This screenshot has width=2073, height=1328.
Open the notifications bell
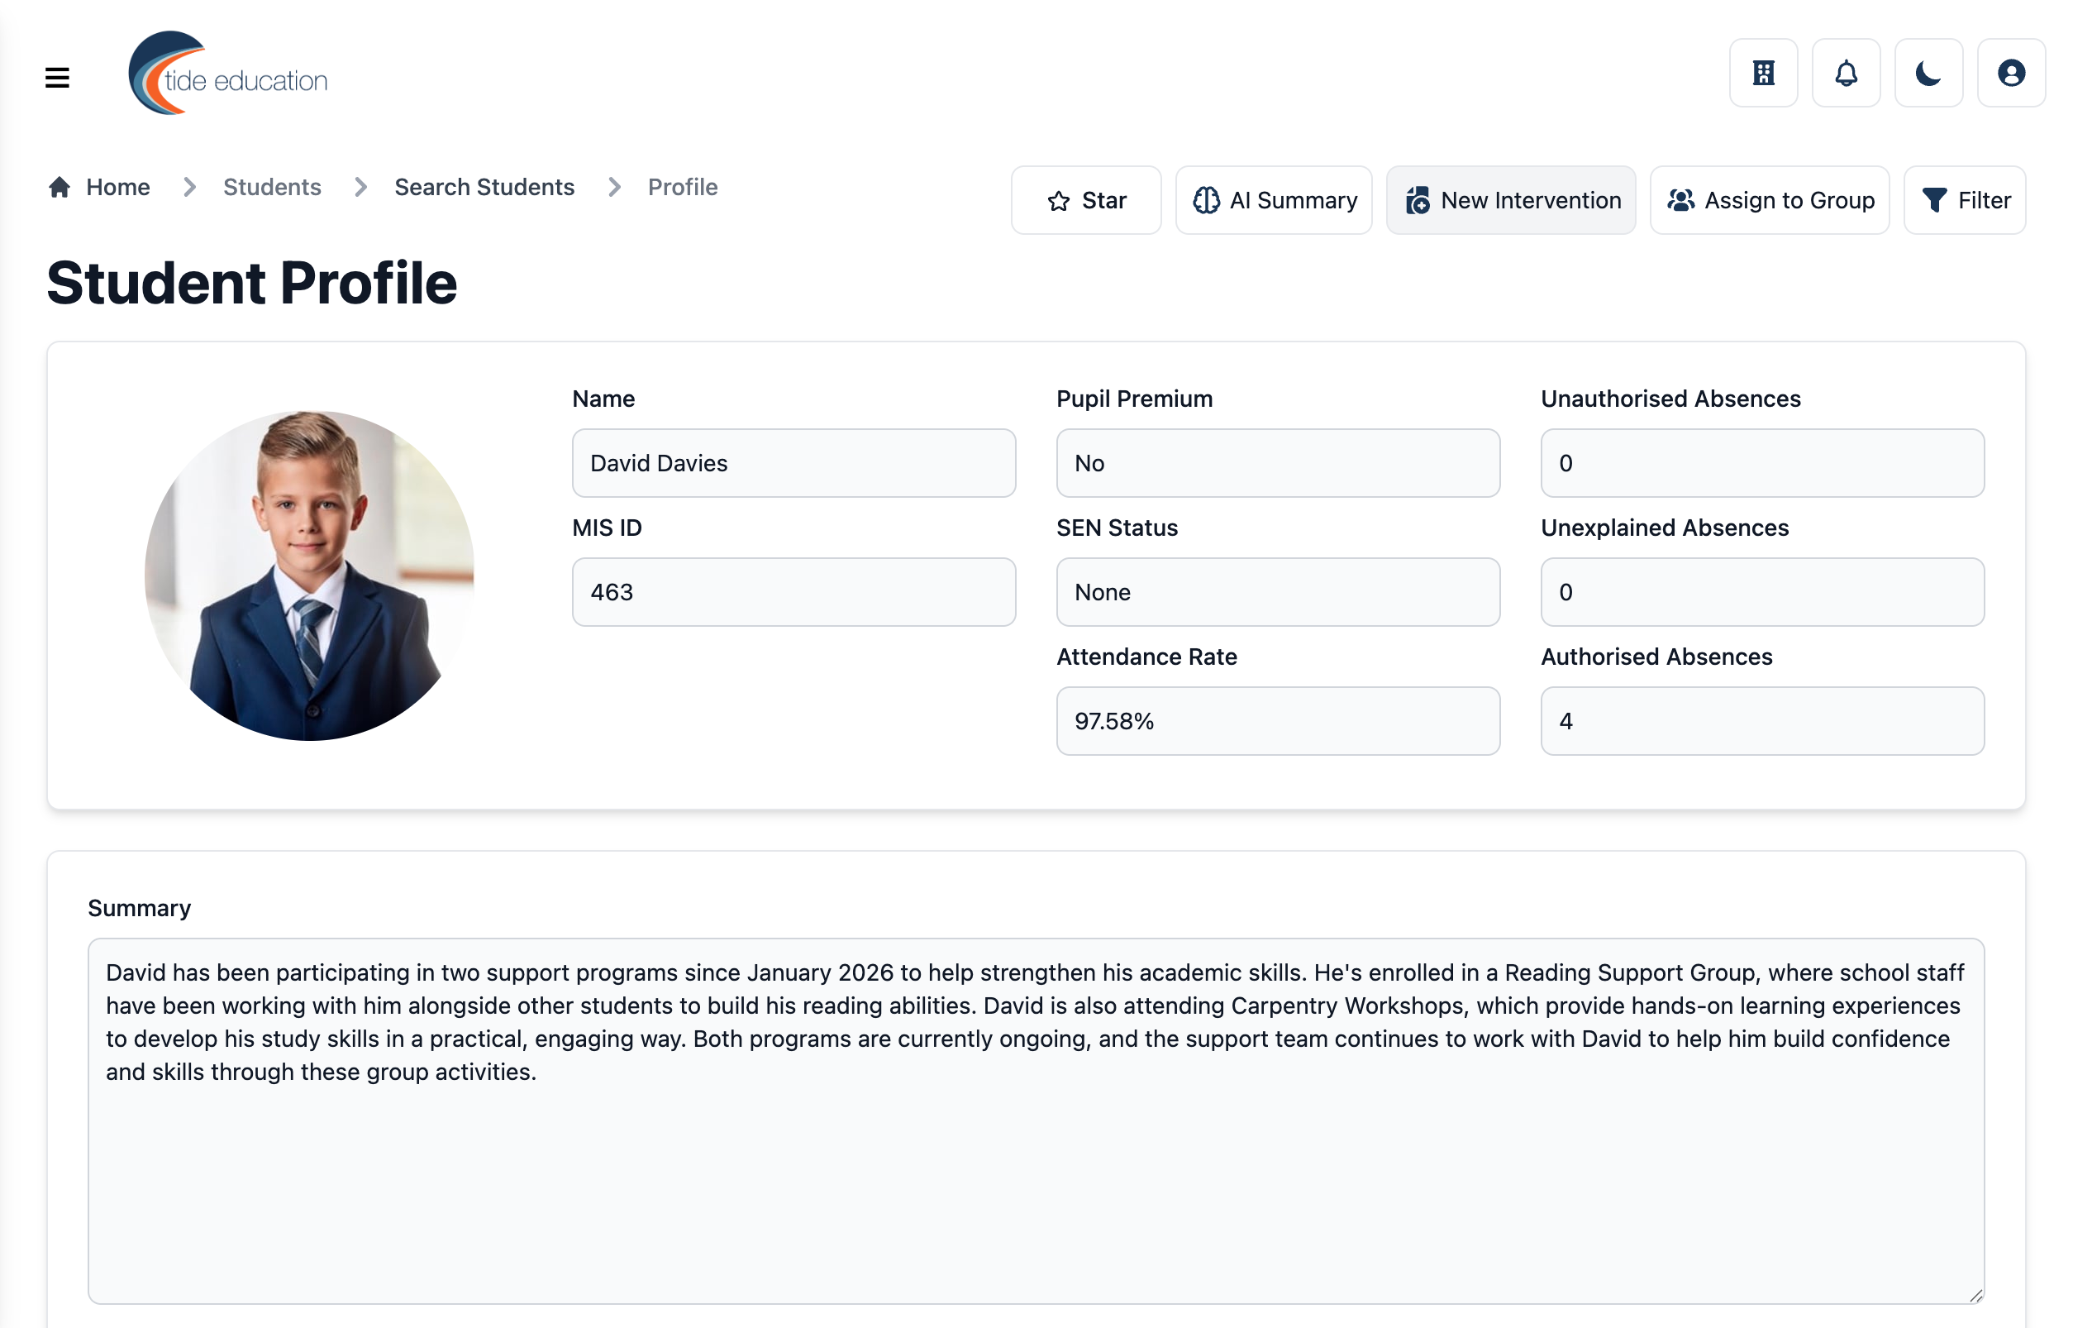pyautogui.click(x=1846, y=74)
